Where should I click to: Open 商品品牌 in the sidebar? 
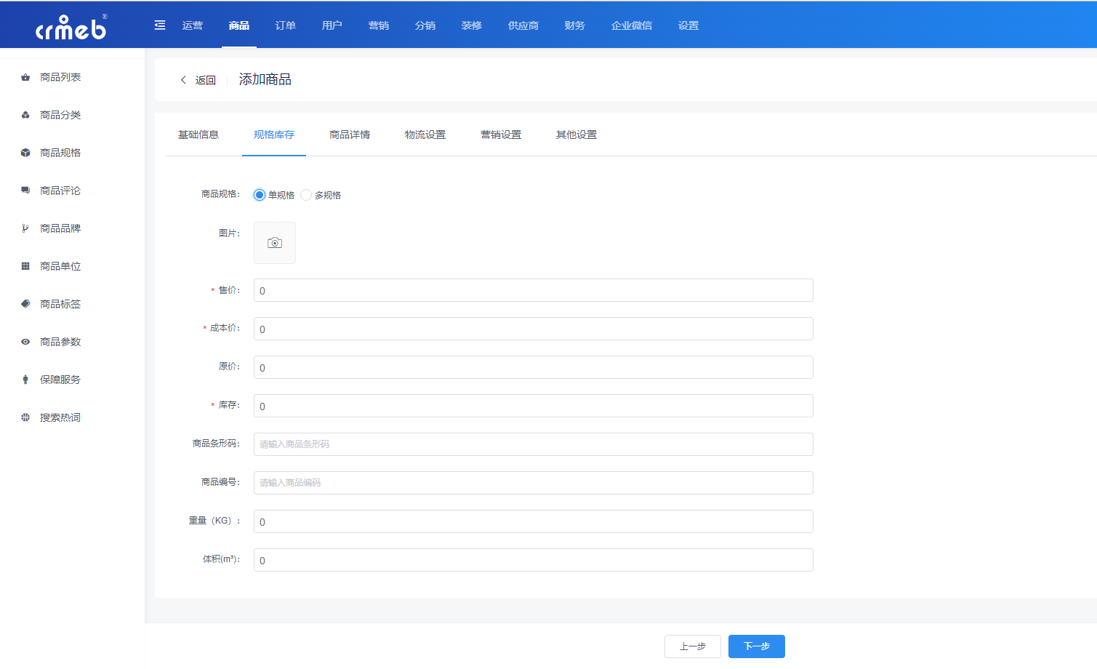60,228
